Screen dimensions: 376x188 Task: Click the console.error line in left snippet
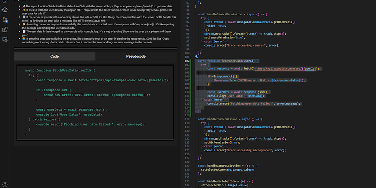click(x=90, y=124)
